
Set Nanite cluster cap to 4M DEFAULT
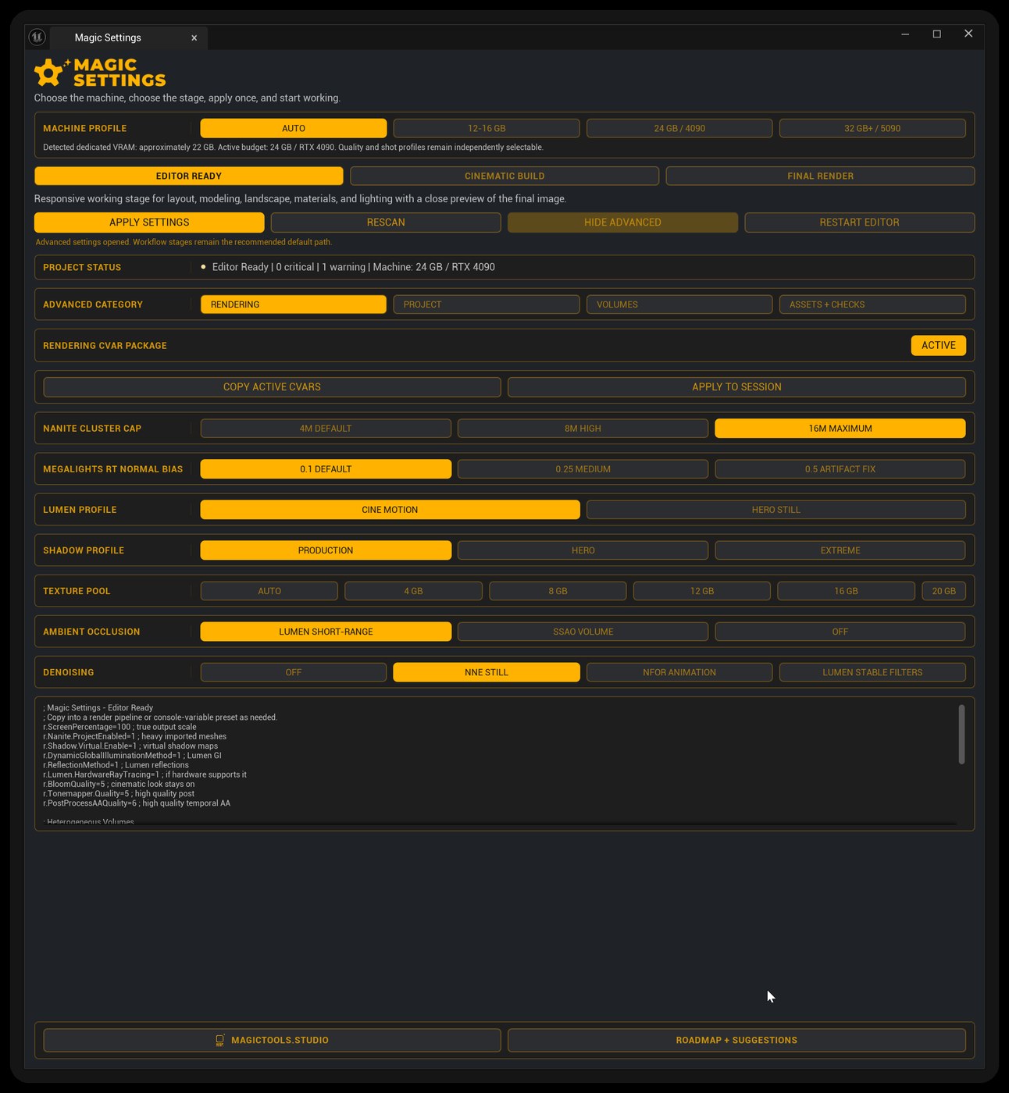[x=326, y=429]
